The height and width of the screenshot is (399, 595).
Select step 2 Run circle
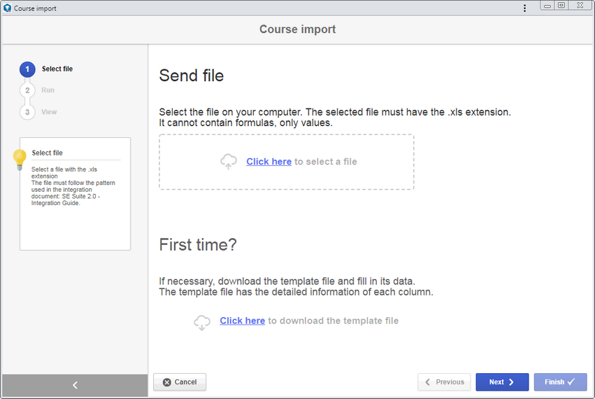27,90
